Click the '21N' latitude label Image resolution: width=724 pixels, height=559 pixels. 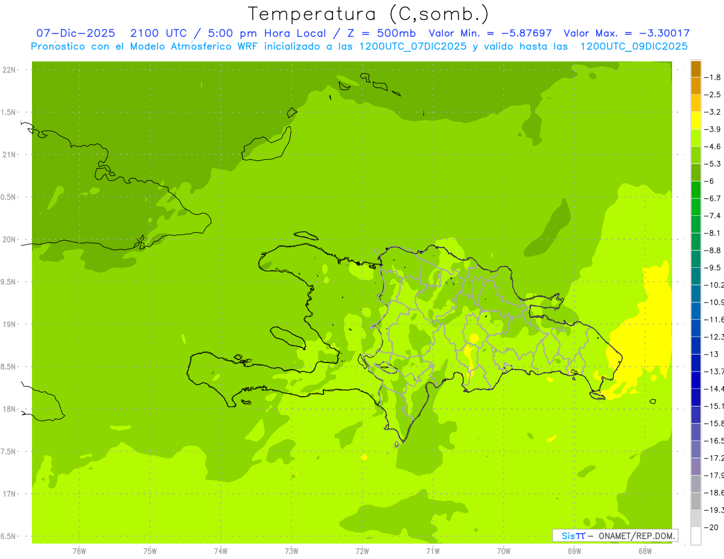pos(9,155)
